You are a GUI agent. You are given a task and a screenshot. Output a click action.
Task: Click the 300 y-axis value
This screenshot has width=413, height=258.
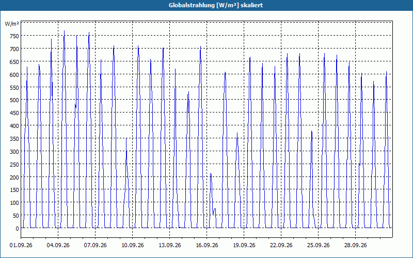point(14,152)
